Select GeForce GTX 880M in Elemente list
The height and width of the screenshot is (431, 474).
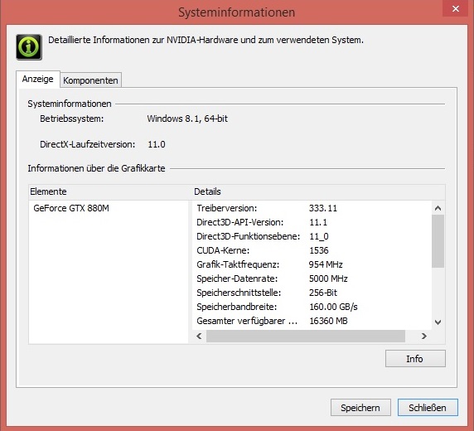pyautogui.click(x=71, y=208)
